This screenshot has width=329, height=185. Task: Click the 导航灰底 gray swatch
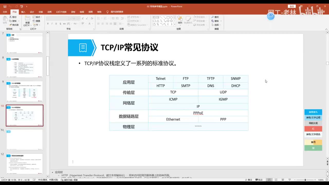(x=313, y=123)
